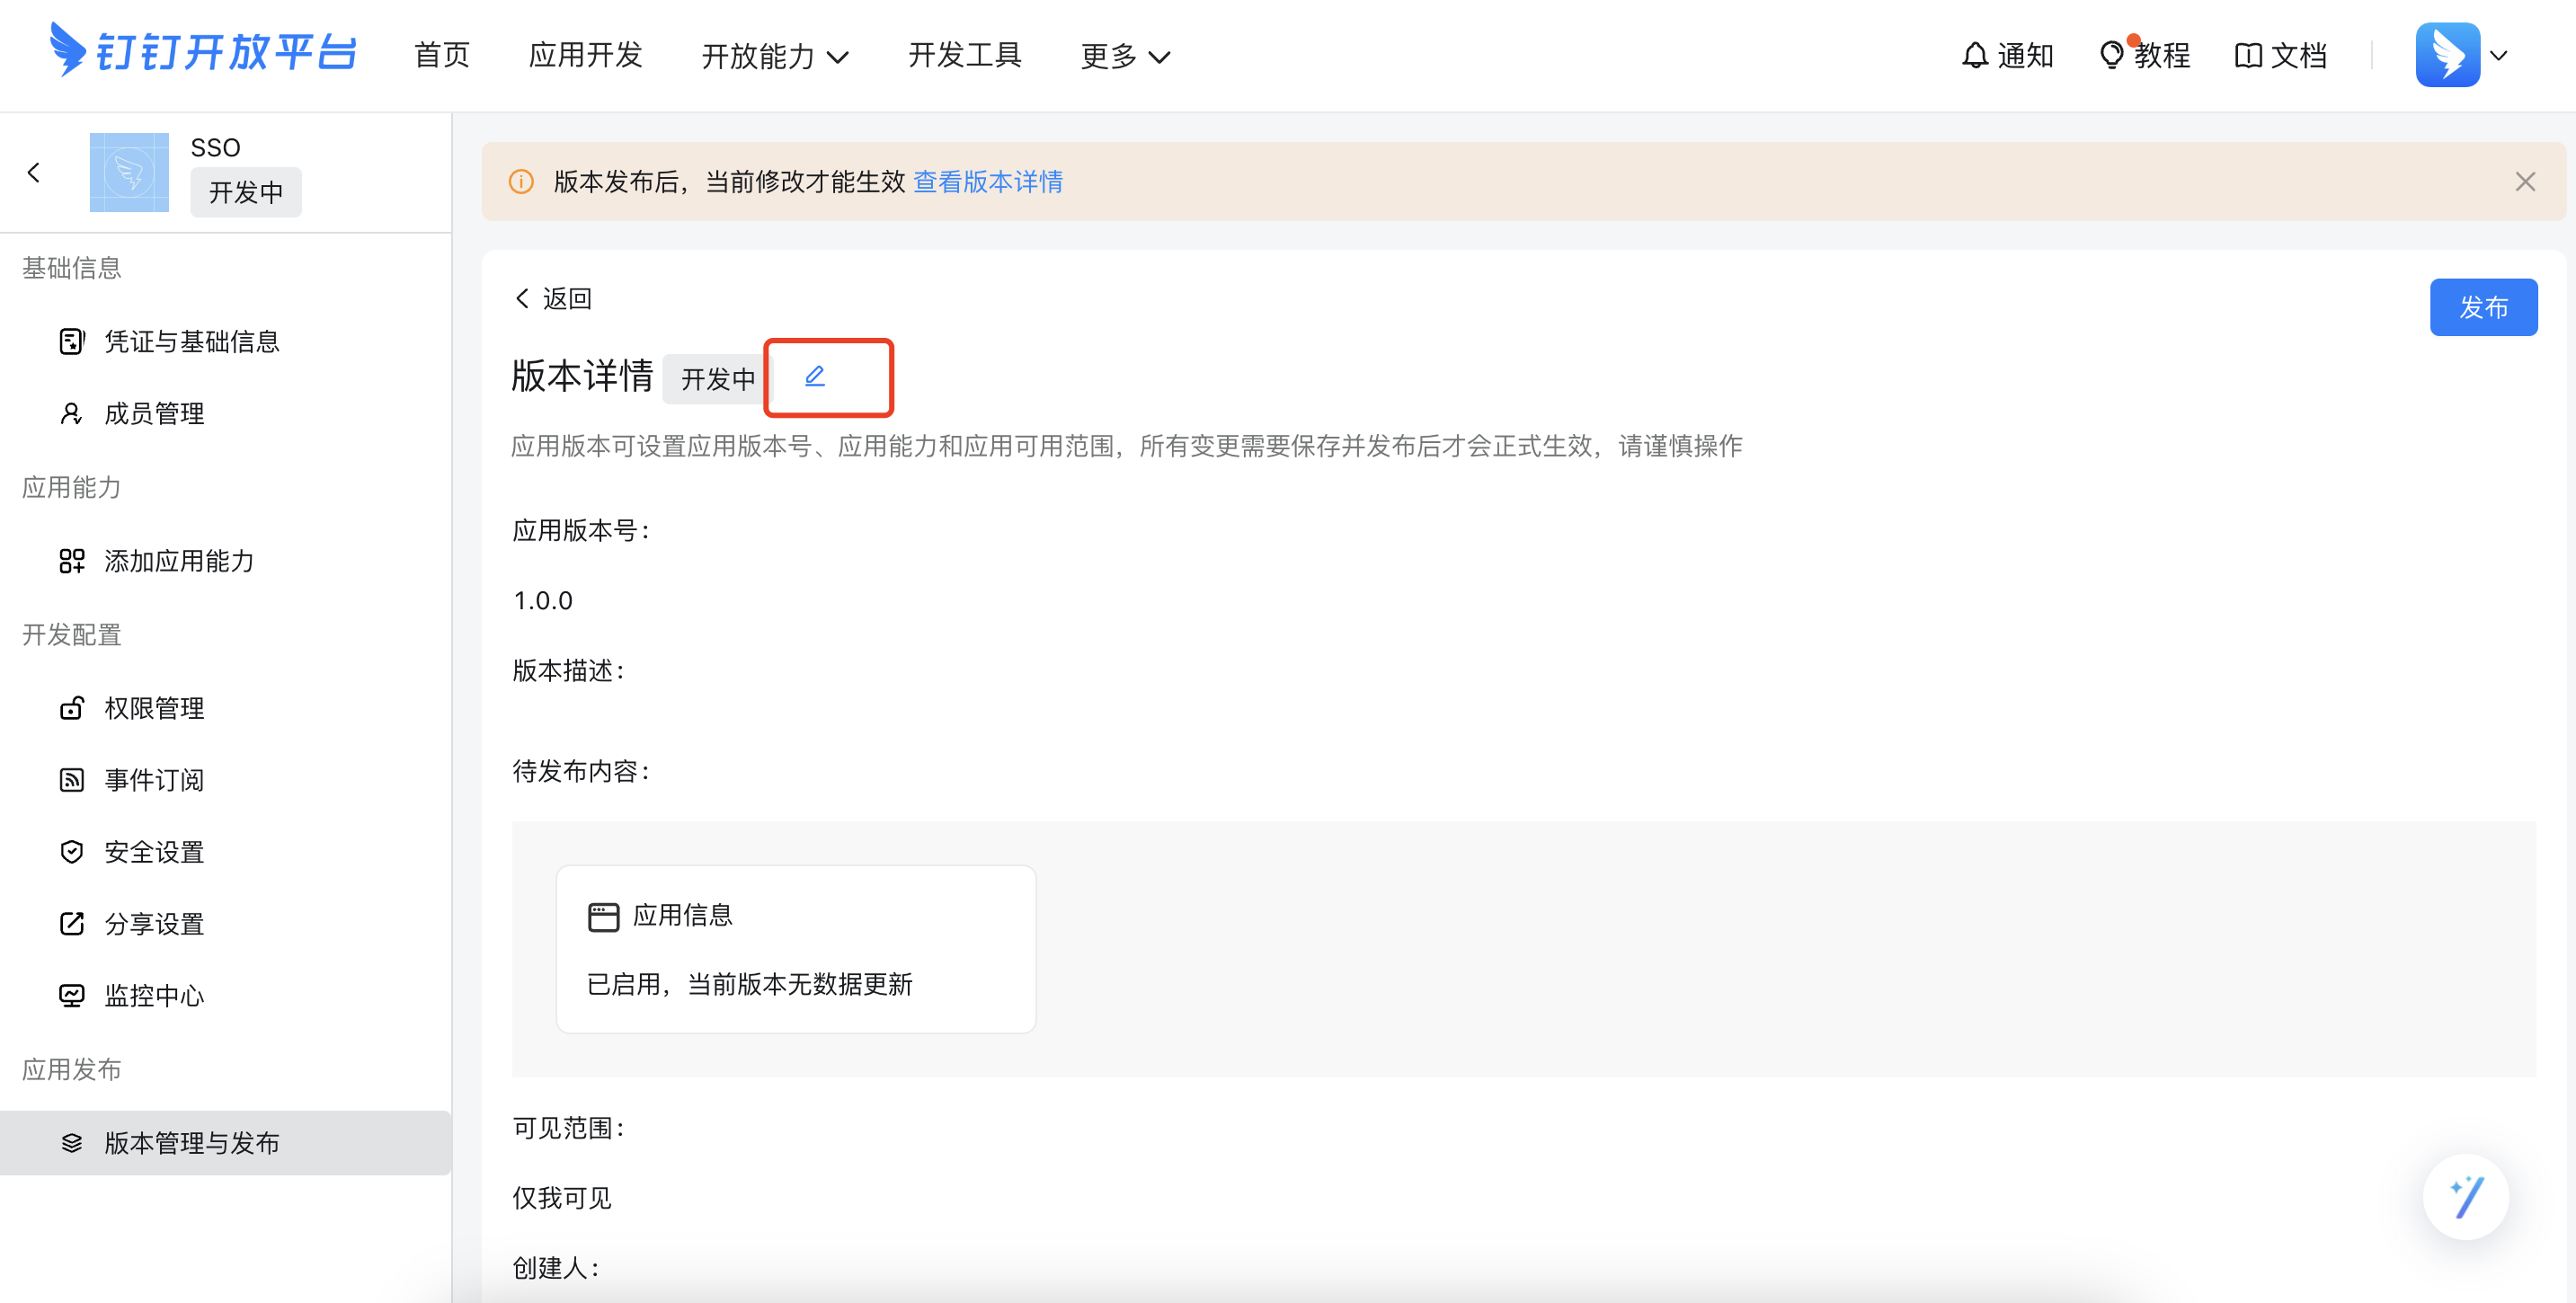2576x1303 pixels.
Task: Expand the account dropdown chevron
Action: 2499,56
